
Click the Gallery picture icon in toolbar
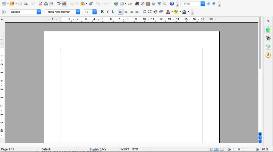(x=148, y=4)
